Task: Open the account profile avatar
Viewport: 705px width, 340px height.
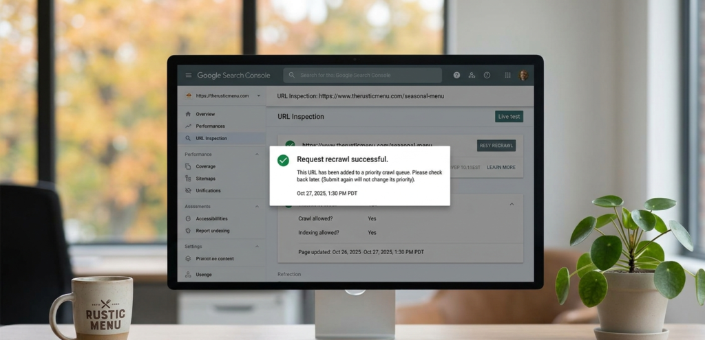Action: (523, 76)
